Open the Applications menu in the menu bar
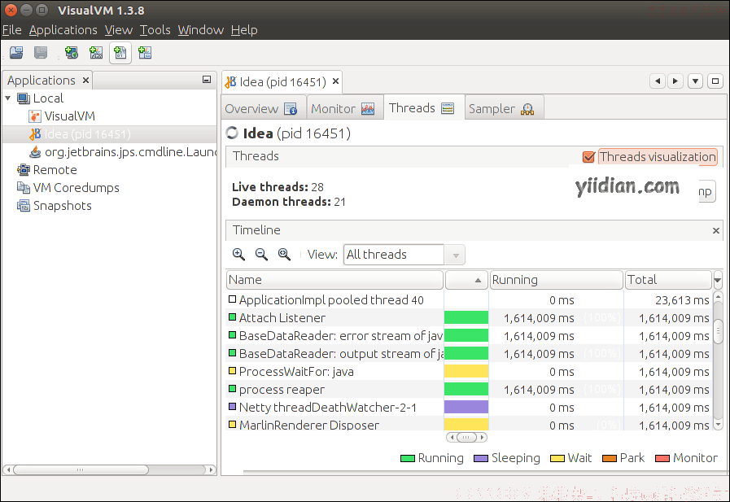Image resolution: width=730 pixels, height=502 pixels. point(63,30)
